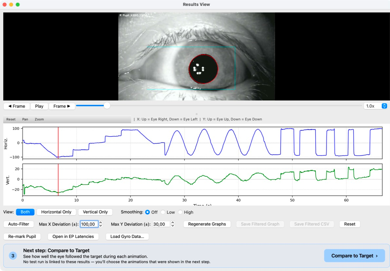The image size is (390, 271).
Task: Increase Max X Deviation with up arrow
Action: click(101, 222)
